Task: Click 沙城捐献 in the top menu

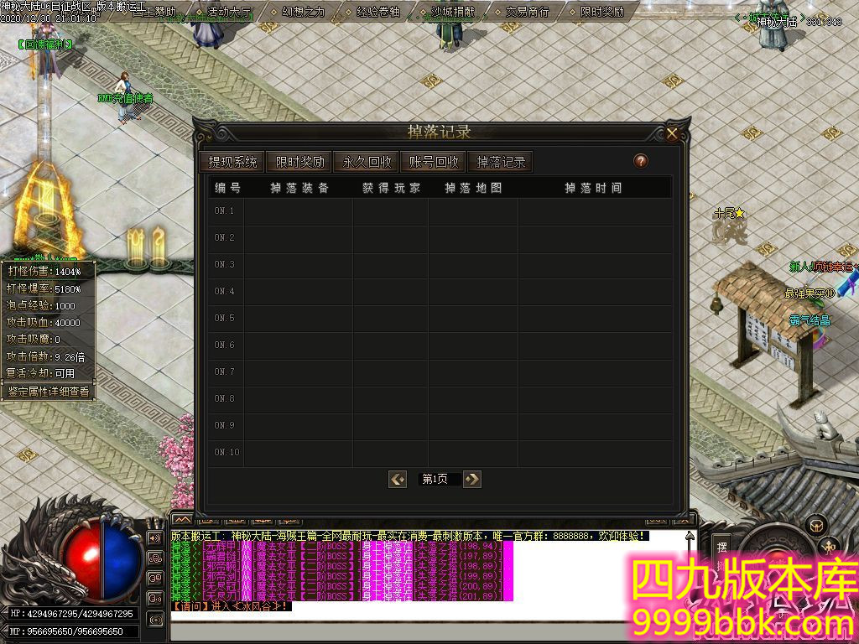Action: pos(452,13)
